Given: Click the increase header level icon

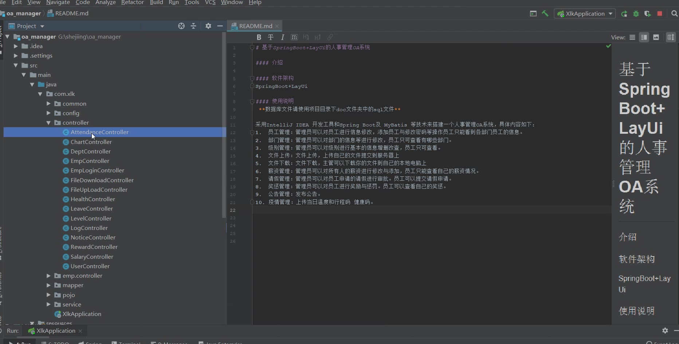Looking at the screenshot, I should click(x=318, y=37).
